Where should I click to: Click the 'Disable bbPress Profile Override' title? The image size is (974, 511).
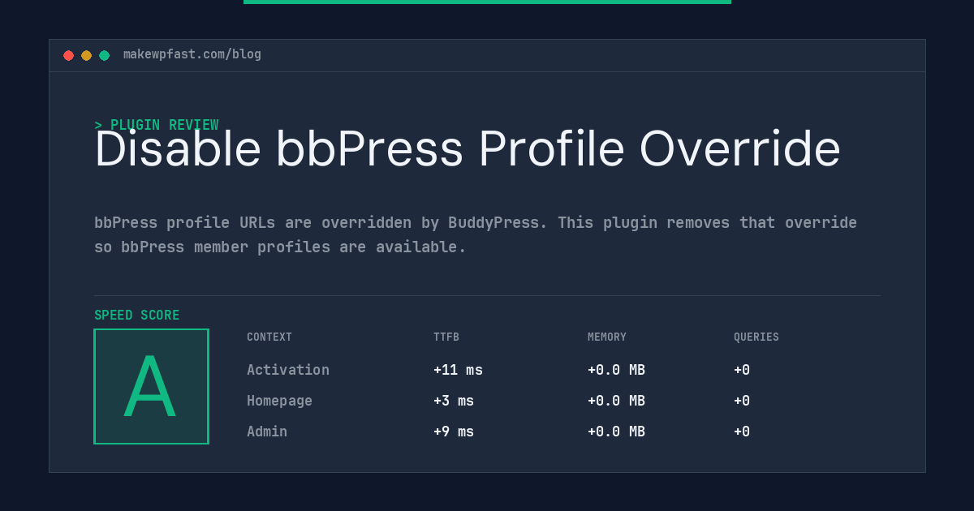(x=468, y=149)
